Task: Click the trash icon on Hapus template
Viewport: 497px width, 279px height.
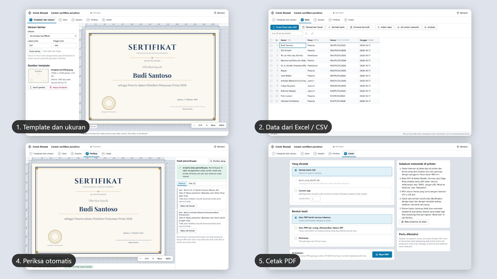Action: tap(50, 87)
